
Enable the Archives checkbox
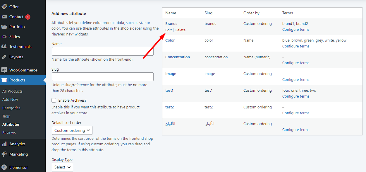[x=54, y=100]
